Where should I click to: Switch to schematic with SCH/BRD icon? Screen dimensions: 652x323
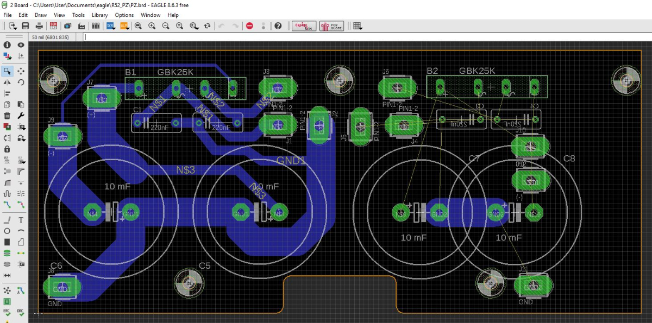[53, 26]
